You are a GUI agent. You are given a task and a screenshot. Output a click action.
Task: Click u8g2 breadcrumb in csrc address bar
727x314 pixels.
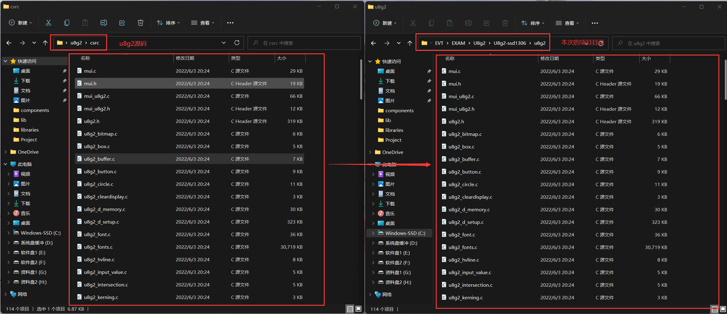pyautogui.click(x=76, y=43)
